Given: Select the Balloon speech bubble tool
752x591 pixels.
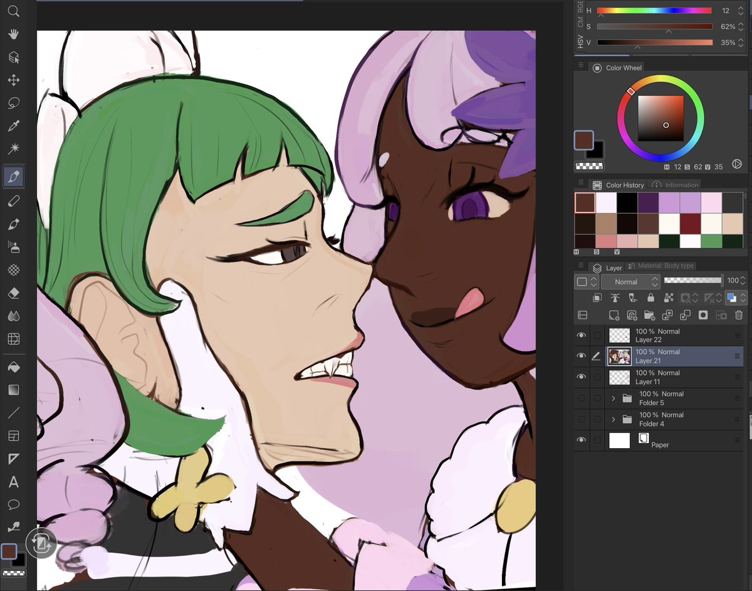Looking at the screenshot, I should pos(13,505).
